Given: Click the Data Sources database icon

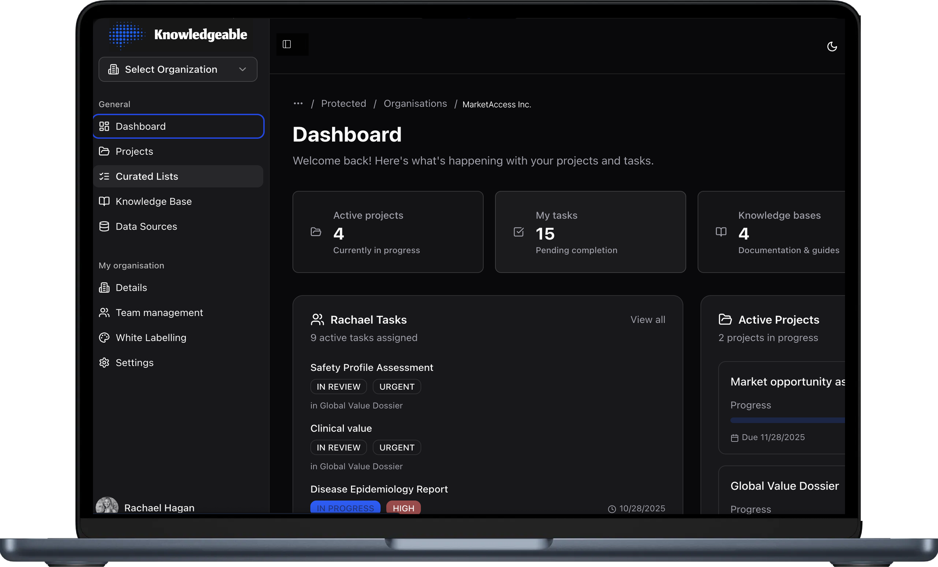Looking at the screenshot, I should click(104, 227).
